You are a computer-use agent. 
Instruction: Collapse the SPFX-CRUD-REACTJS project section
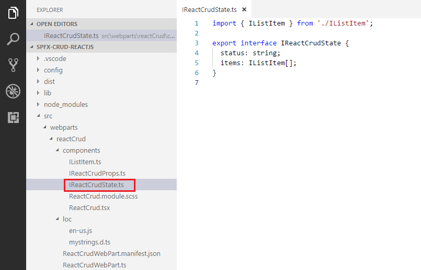point(62,47)
